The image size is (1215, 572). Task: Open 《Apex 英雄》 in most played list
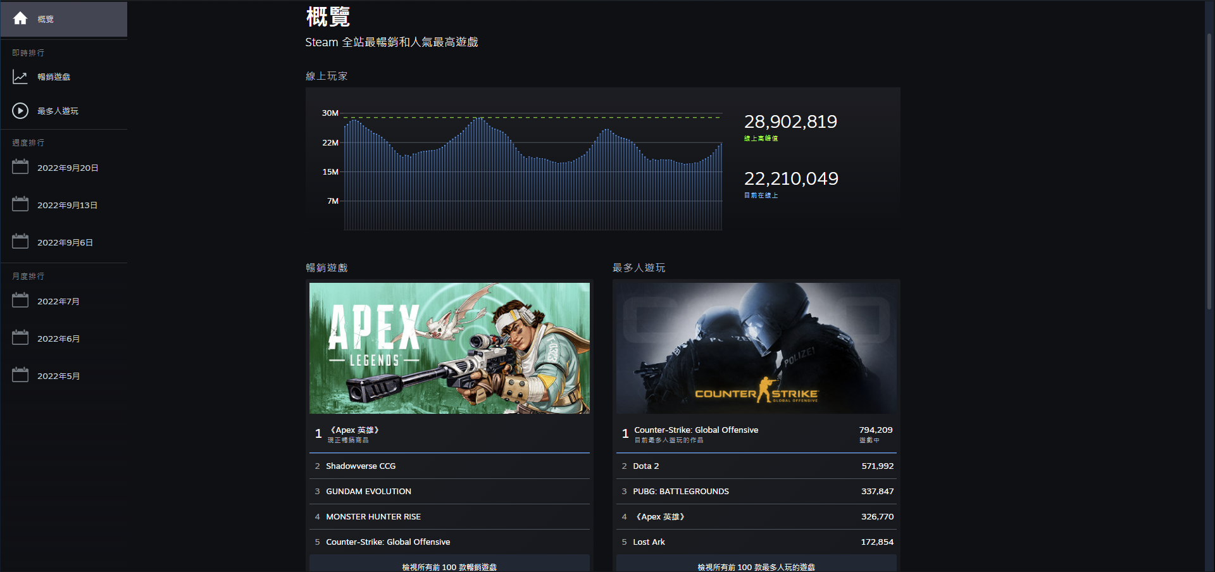coord(756,516)
